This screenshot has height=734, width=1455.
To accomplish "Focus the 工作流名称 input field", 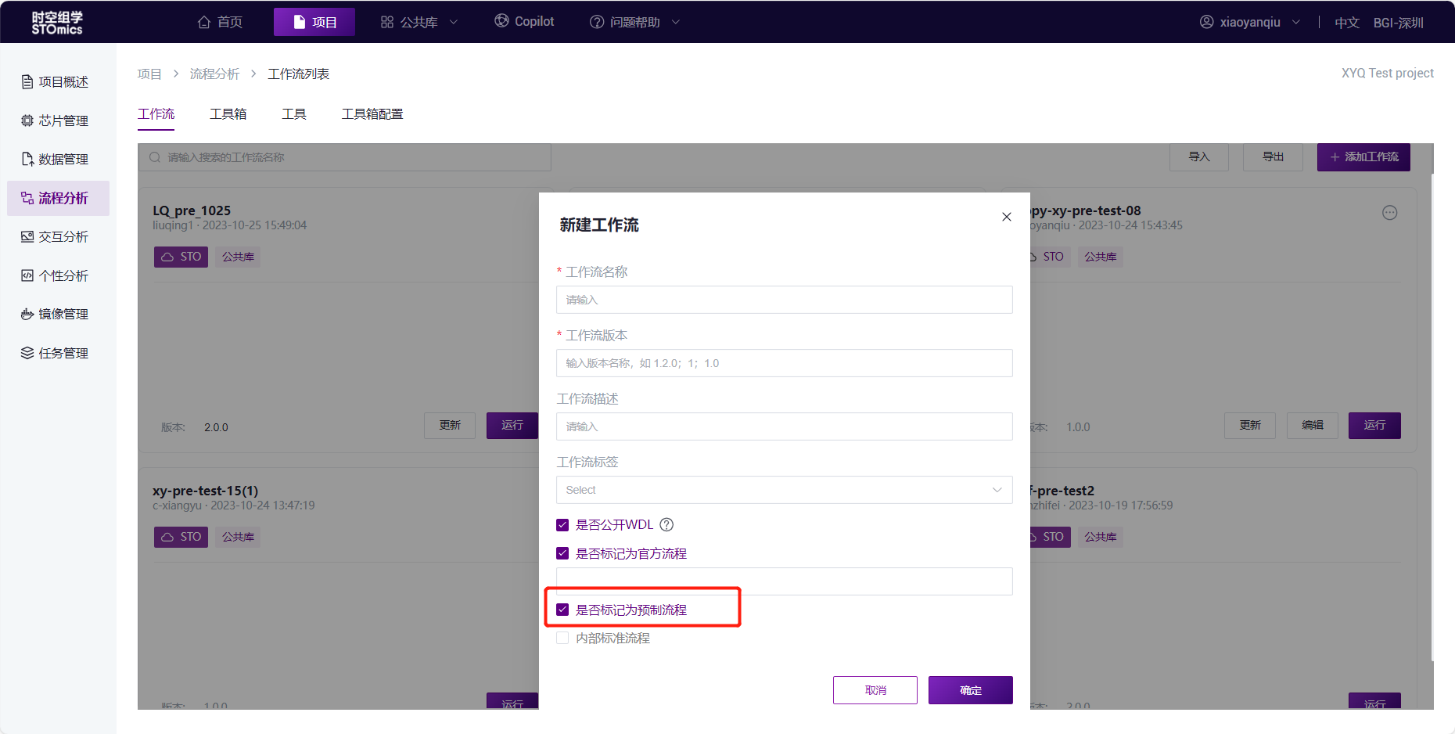I will [785, 300].
